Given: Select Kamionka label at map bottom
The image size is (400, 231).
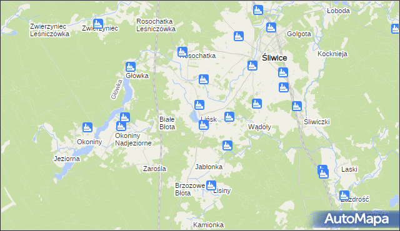Looking at the screenshot, I should pos(208,225).
